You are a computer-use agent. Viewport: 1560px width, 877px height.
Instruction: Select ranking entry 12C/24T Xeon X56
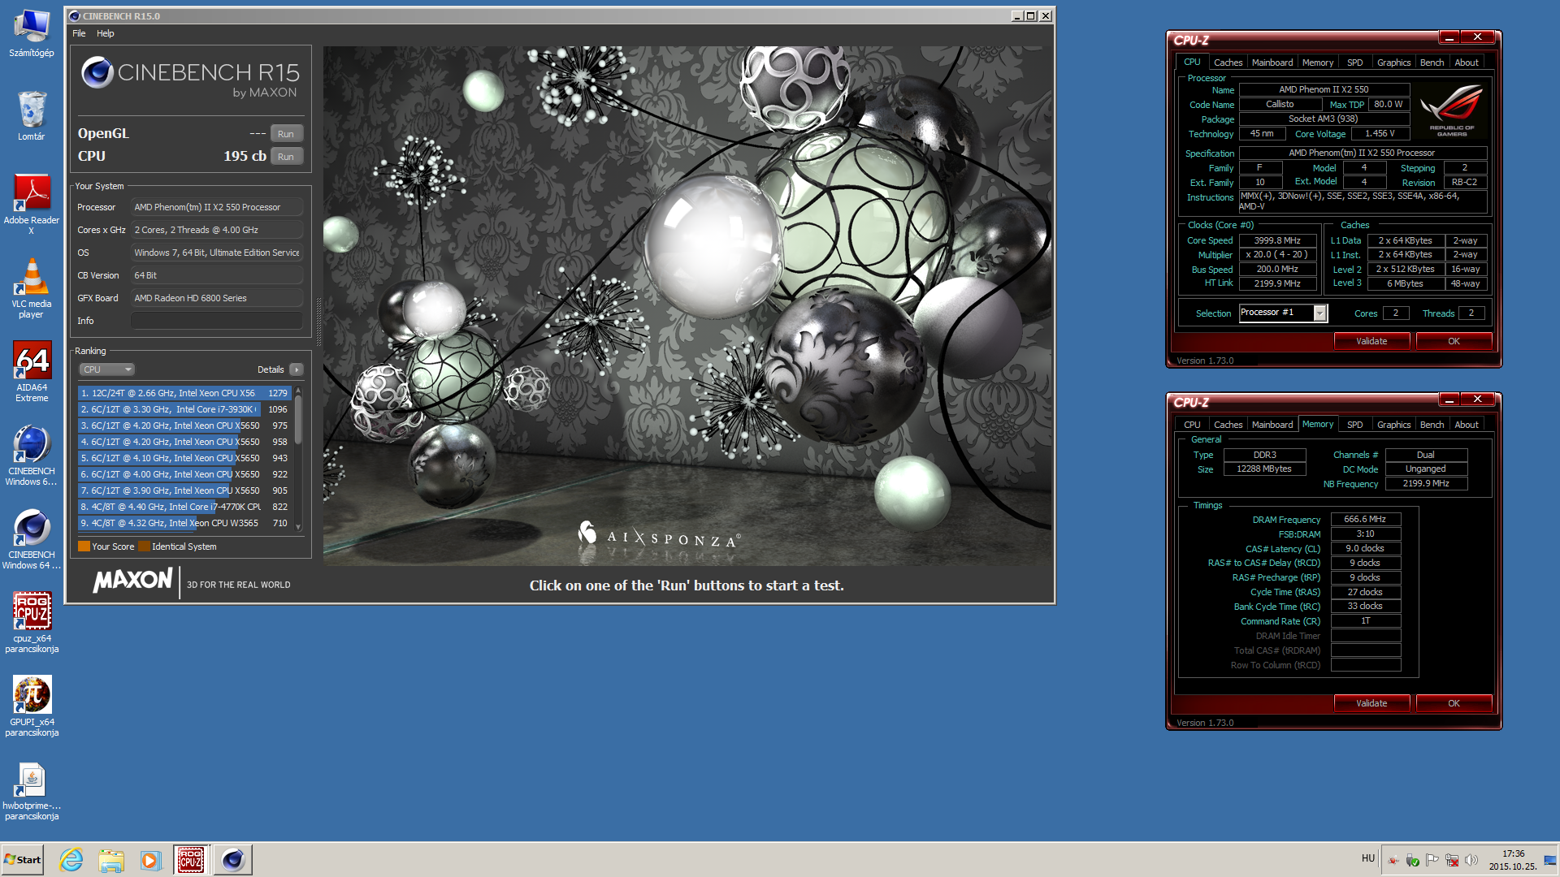[x=184, y=393]
